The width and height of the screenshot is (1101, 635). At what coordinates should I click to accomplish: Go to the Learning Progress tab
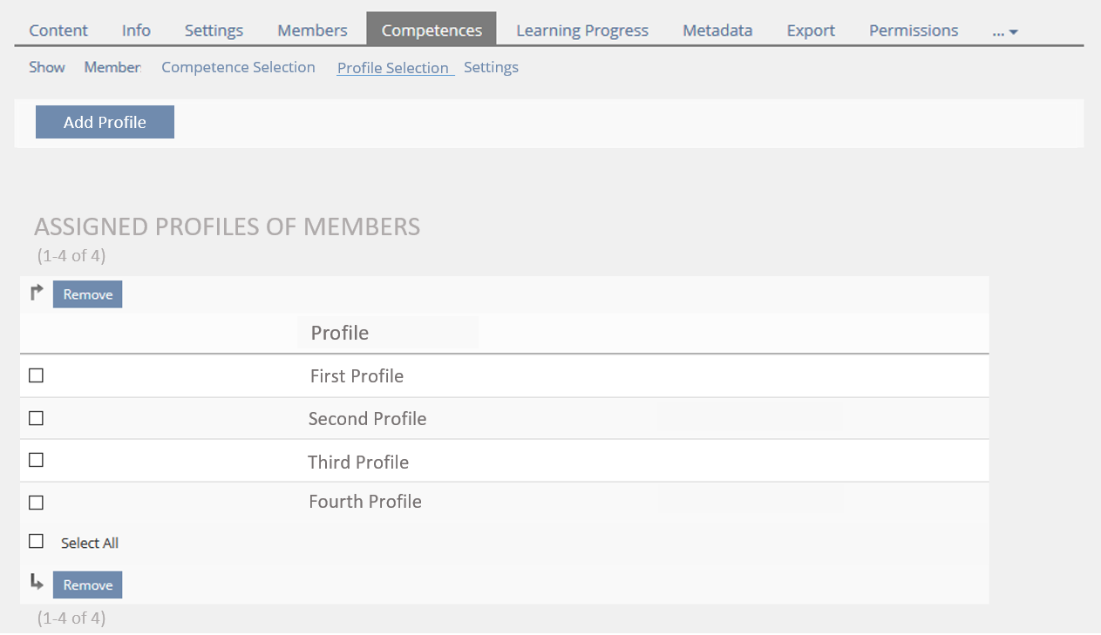tap(581, 30)
